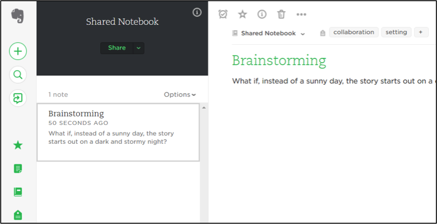The width and height of the screenshot is (437, 224).
Task: Open the search magnifier icon
Action: 18,75
